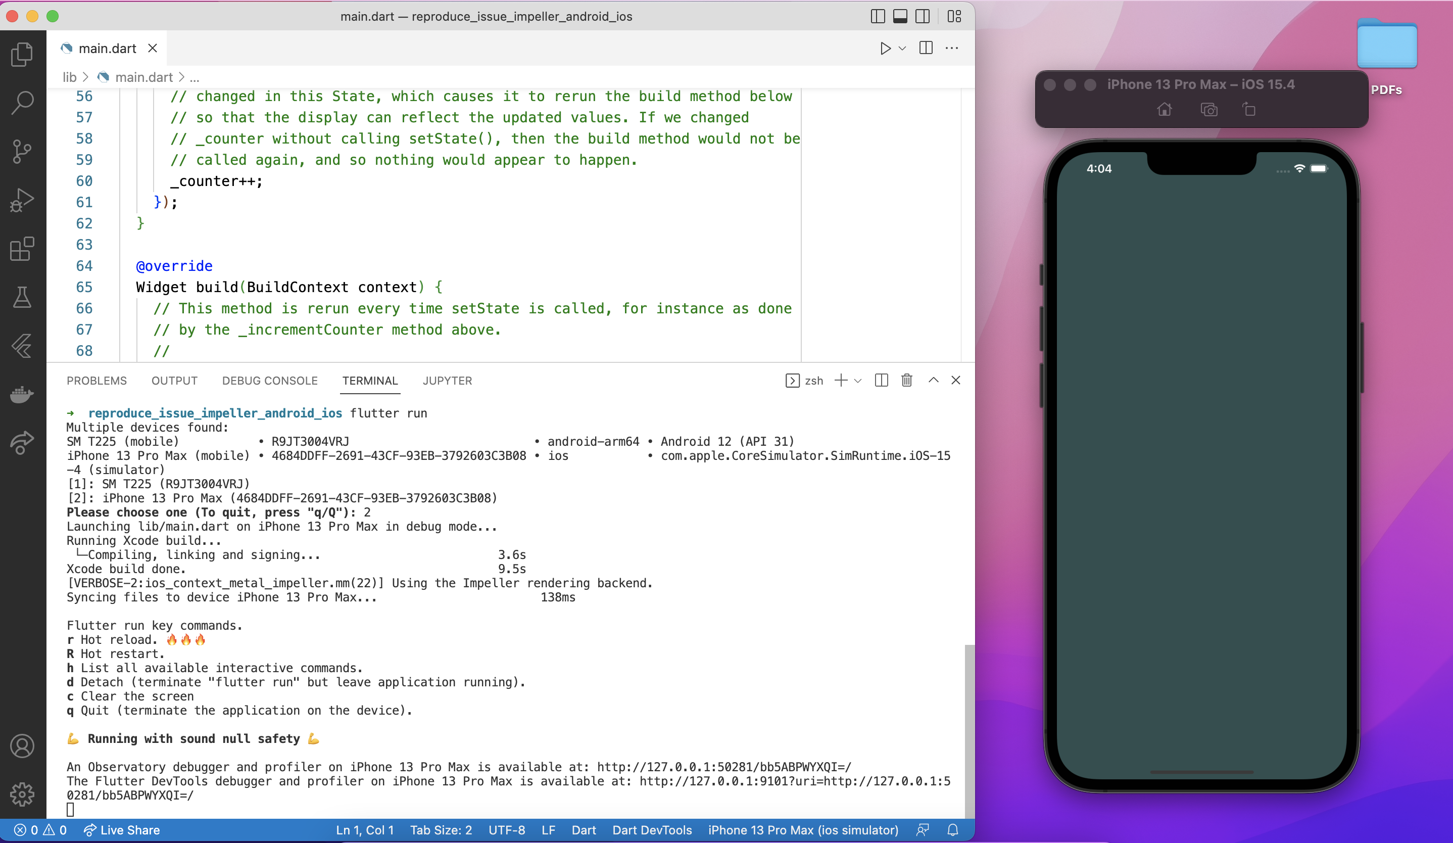This screenshot has width=1453, height=843.
Task: Open the Testing flask view
Action: click(x=22, y=297)
